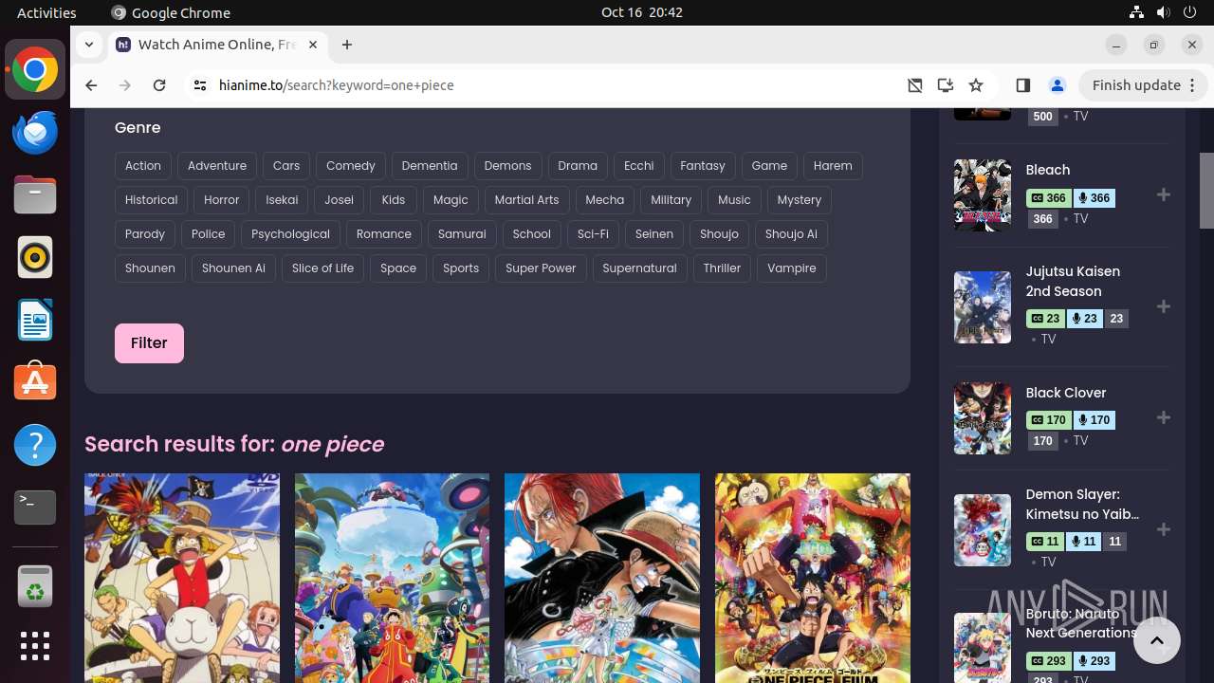
Task: Open Help from the dock
Action: (x=35, y=445)
